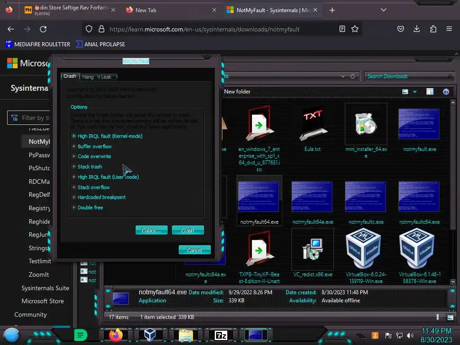Image resolution: width=460 pixels, height=345 pixels.
Task: Change the Explorer view icon
Action: point(405,92)
